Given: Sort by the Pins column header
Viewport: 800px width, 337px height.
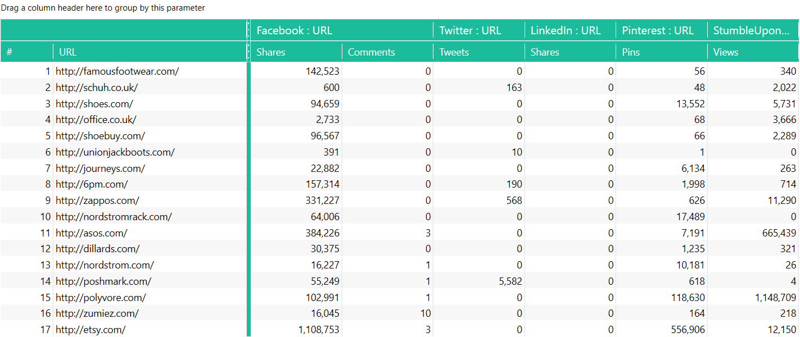Looking at the screenshot, I should tap(661, 52).
